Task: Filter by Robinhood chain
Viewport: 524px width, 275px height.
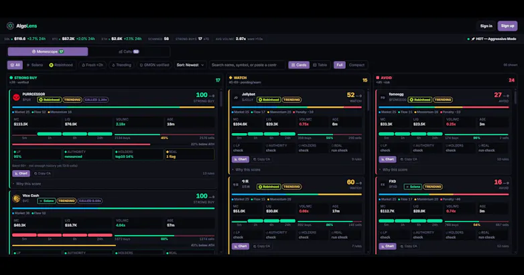Action: [x=61, y=65]
